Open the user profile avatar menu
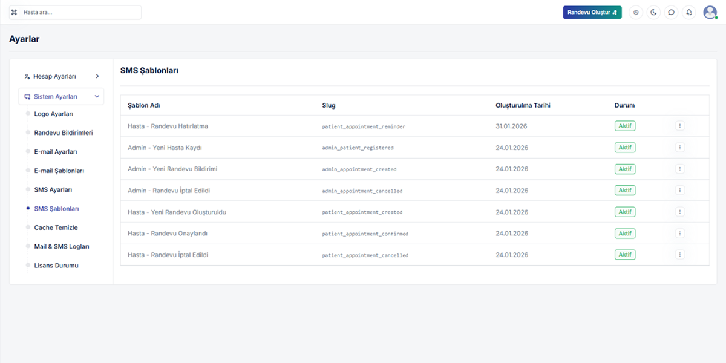 tap(710, 12)
